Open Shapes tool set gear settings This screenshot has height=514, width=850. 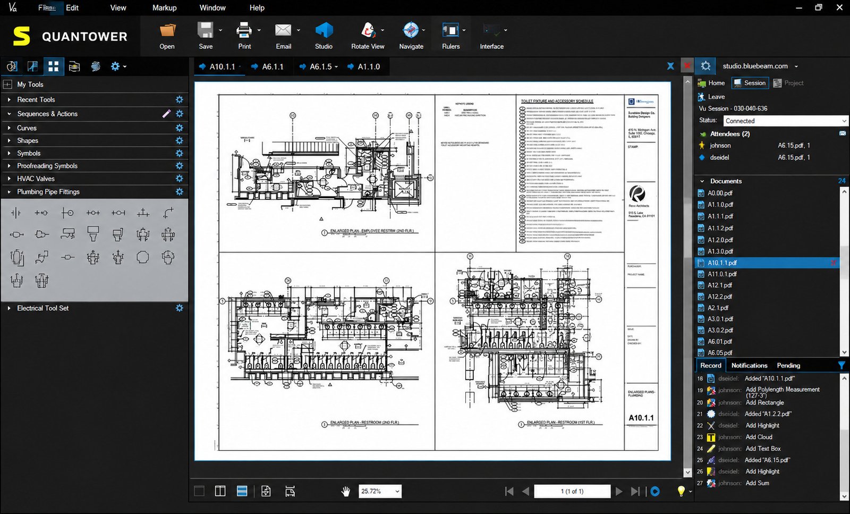(180, 140)
